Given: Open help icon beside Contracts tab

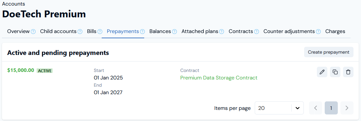Looking at the screenshot, I should (x=256, y=31).
